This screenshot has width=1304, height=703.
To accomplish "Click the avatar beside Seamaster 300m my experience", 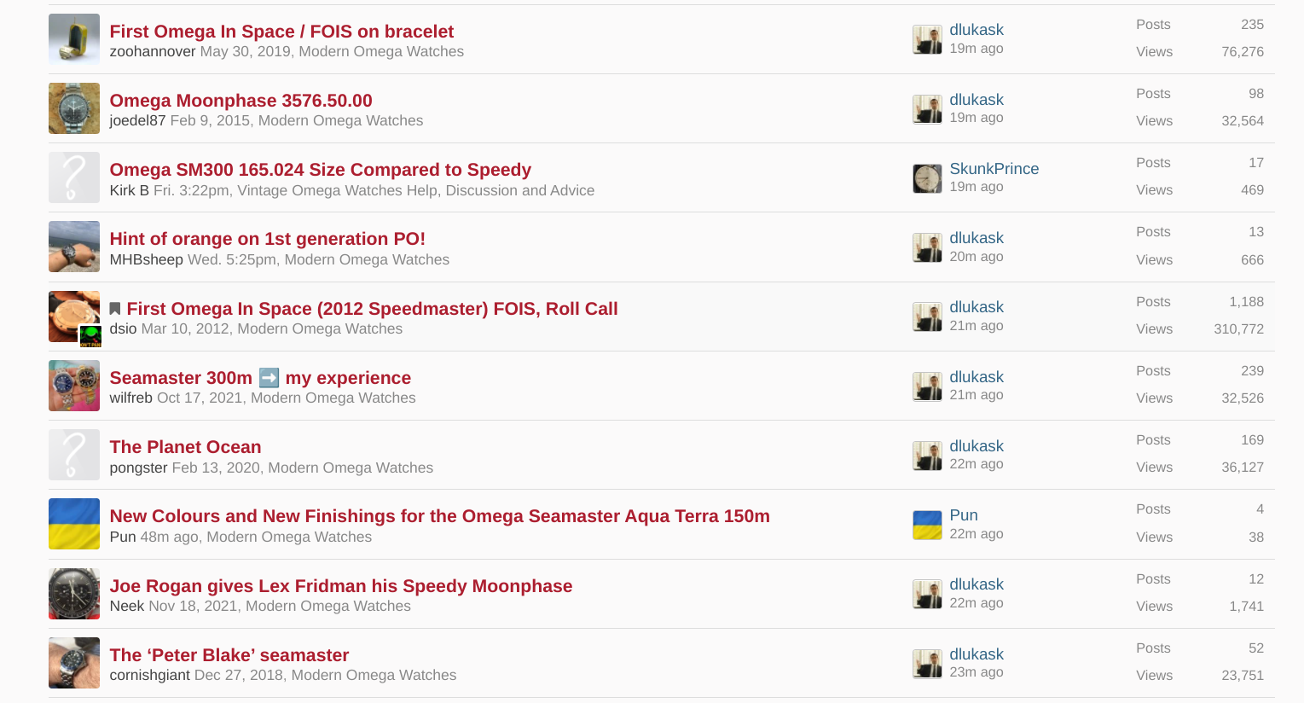I will tap(74, 386).
